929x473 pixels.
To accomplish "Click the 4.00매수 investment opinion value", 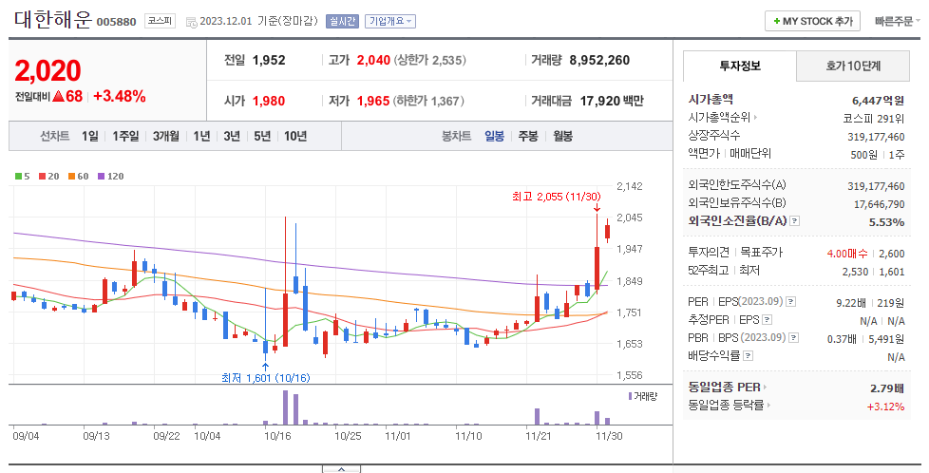I will coord(847,254).
